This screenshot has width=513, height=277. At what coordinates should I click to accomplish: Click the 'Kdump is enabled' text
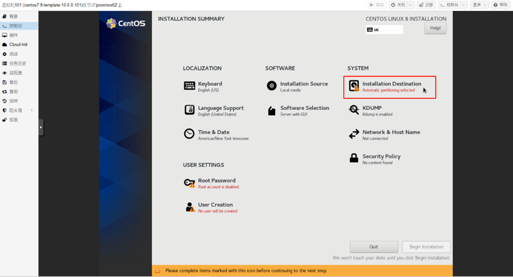(x=377, y=114)
